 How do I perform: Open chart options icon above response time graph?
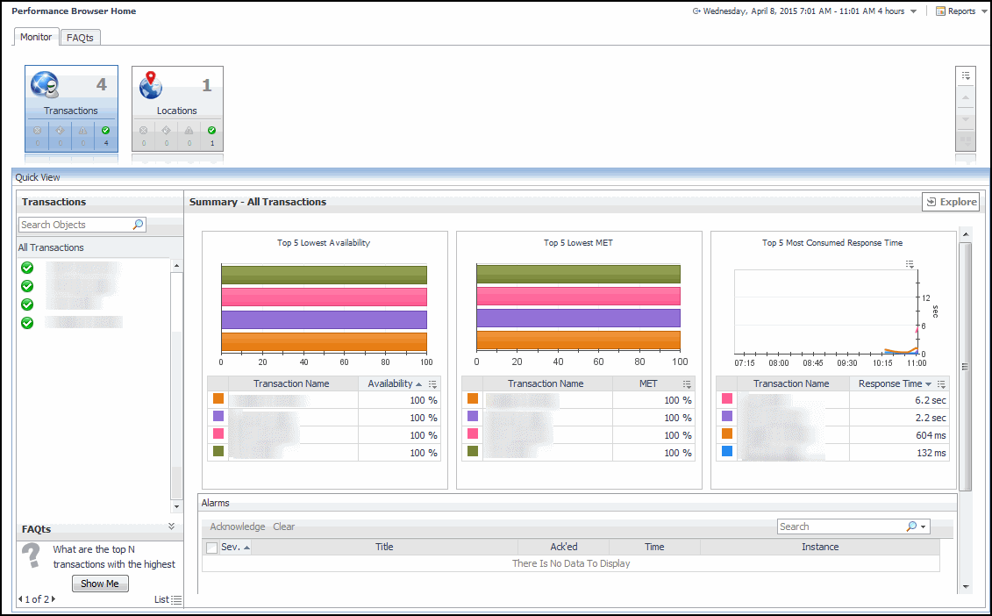pyautogui.click(x=910, y=263)
